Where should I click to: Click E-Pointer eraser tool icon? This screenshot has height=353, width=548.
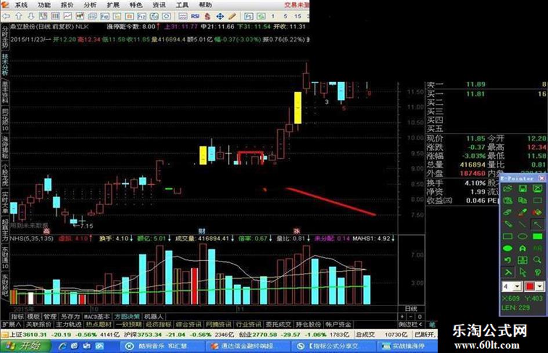(508, 212)
